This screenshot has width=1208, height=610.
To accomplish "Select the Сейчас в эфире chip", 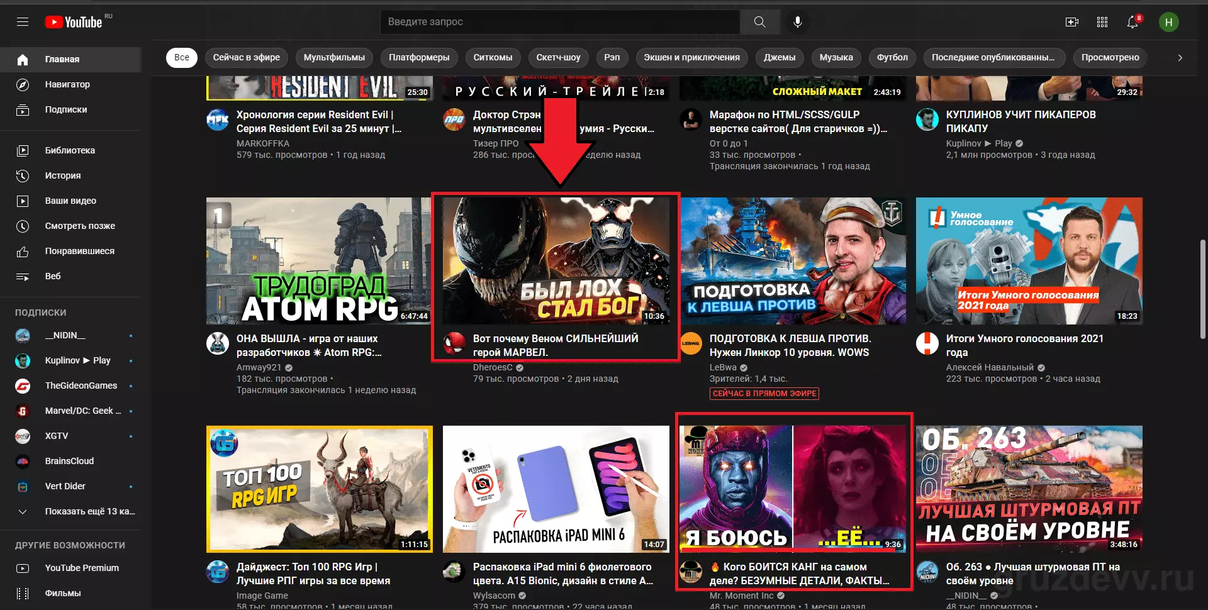I will (247, 57).
